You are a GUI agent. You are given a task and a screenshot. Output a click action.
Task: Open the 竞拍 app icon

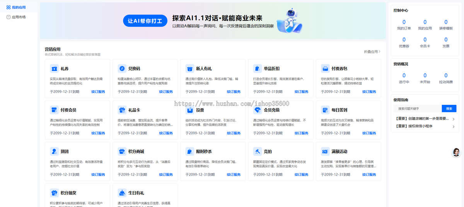[x=257, y=151]
